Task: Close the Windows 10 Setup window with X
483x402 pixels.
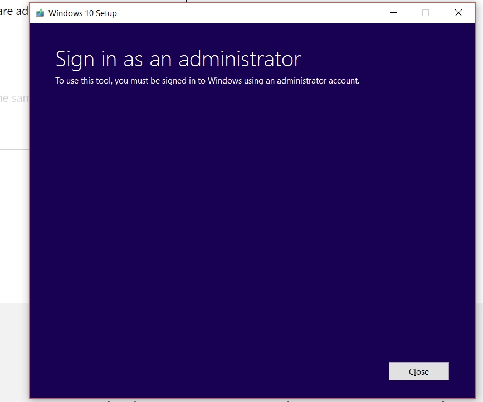Action: coord(458,13)
